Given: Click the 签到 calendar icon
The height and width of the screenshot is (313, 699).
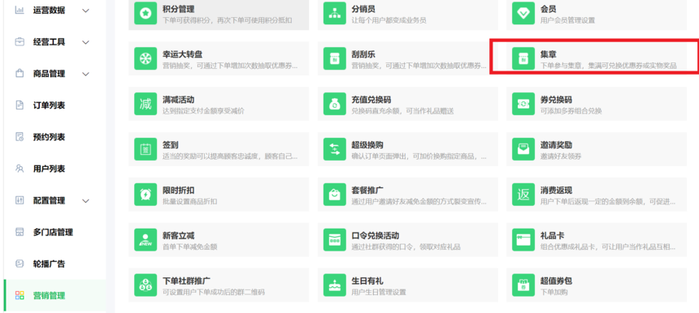Looking at the screenshot, I should click(x=145, y=149).
